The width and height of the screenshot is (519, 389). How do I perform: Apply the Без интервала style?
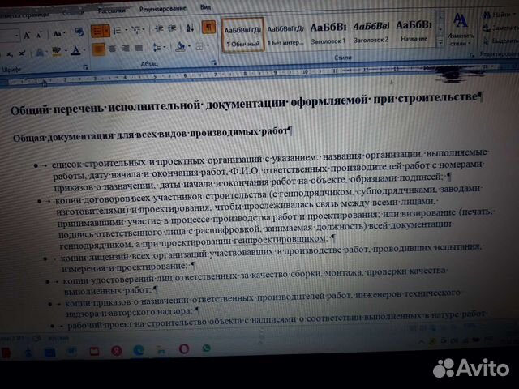285,34
